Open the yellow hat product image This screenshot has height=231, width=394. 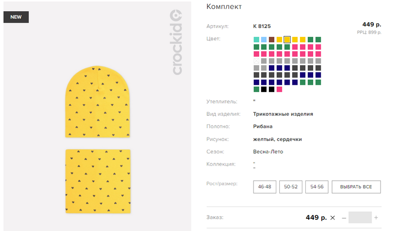coord(98,102)
